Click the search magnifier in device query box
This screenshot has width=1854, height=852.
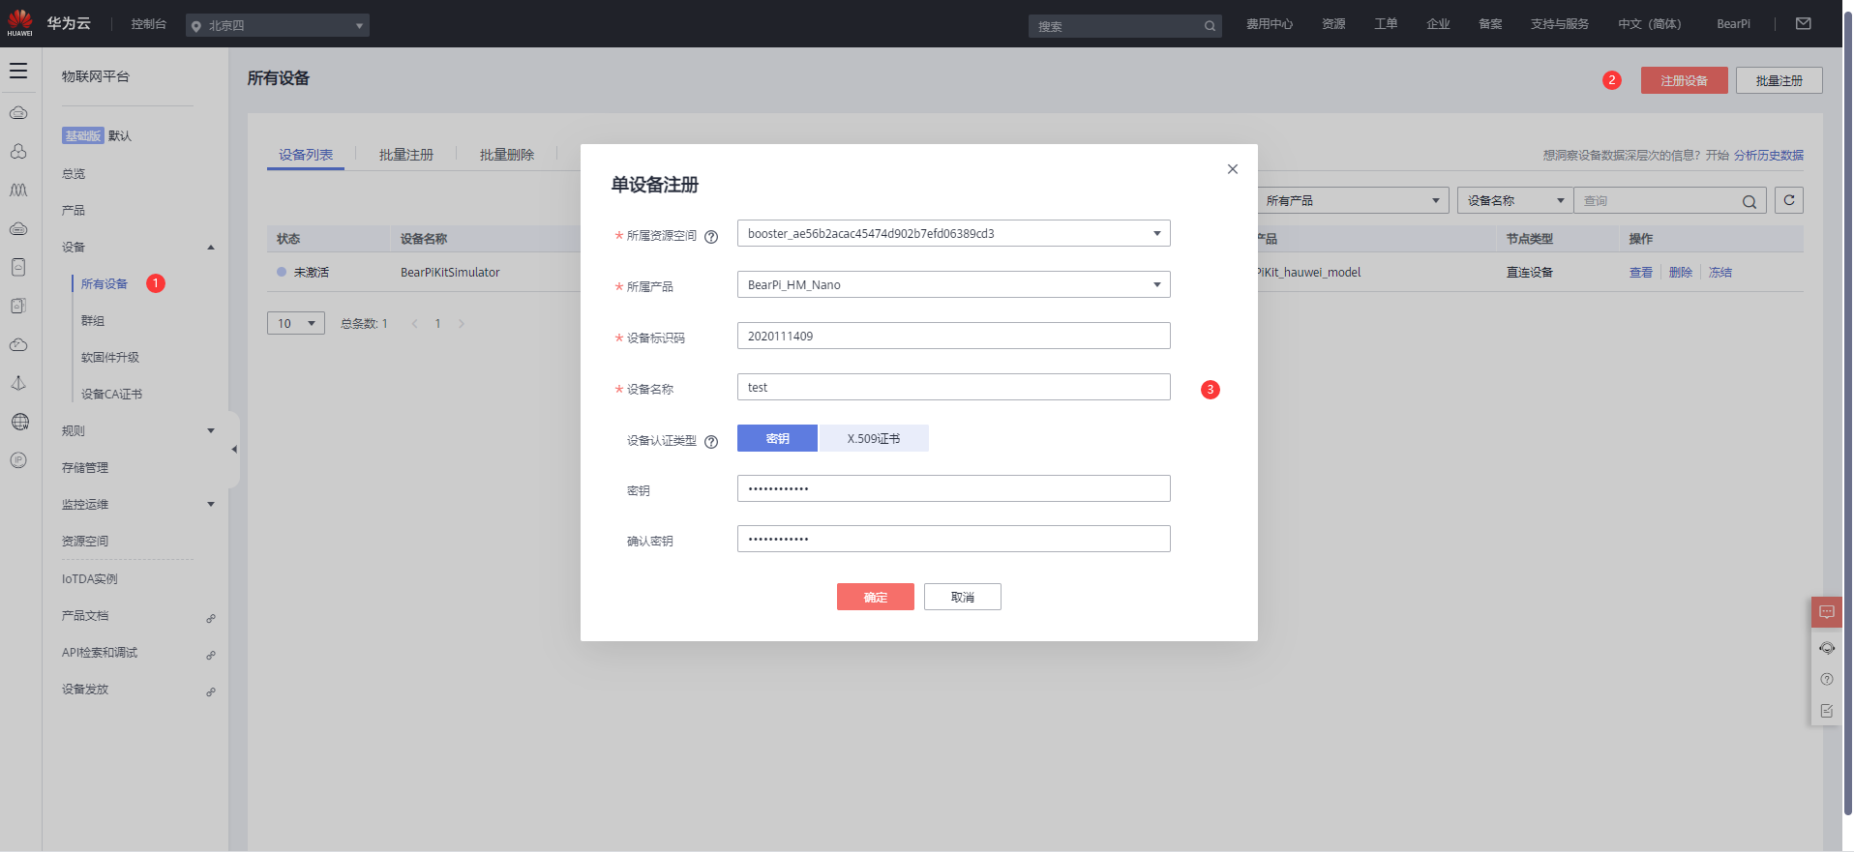(1749, 201)
